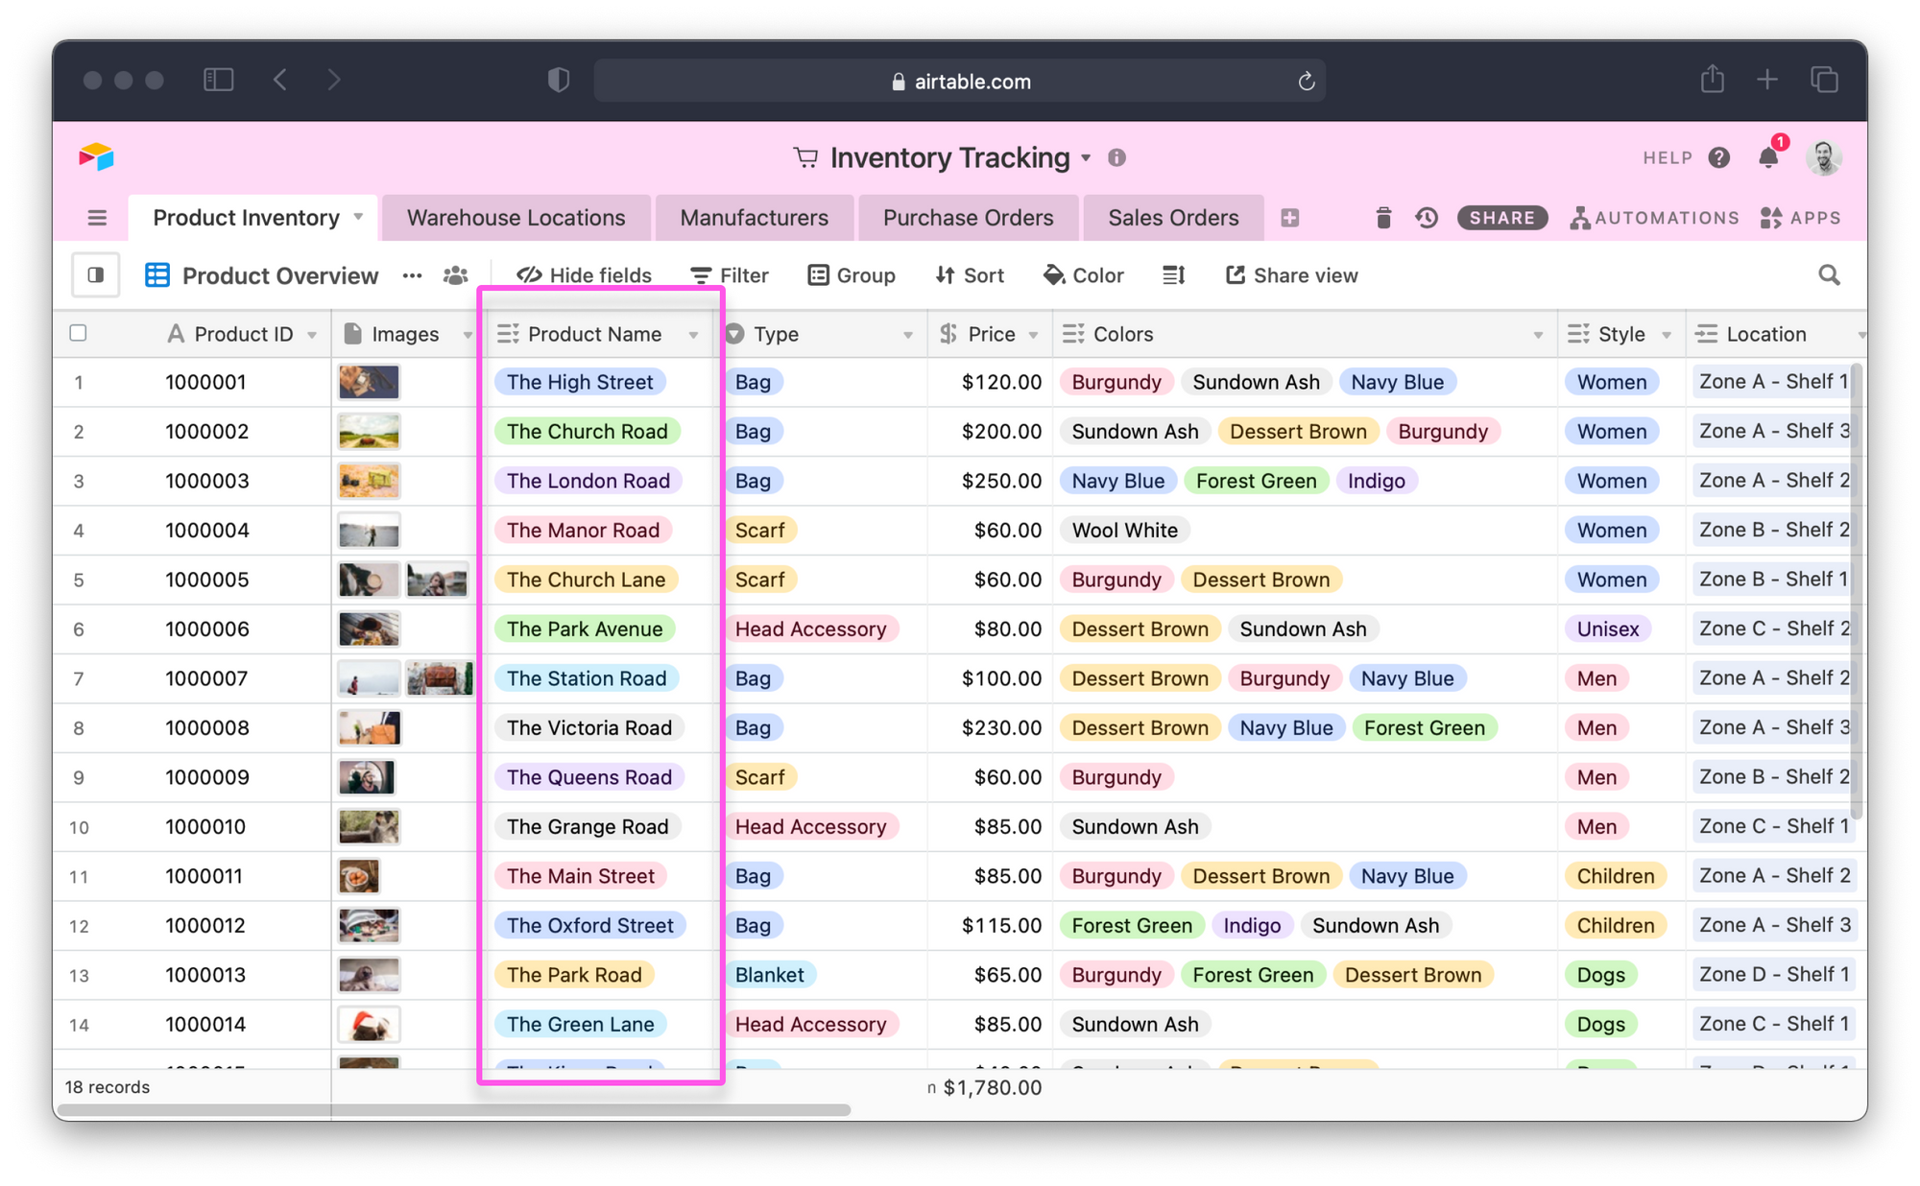Open the Filter options icon

(x=700, y=275)
